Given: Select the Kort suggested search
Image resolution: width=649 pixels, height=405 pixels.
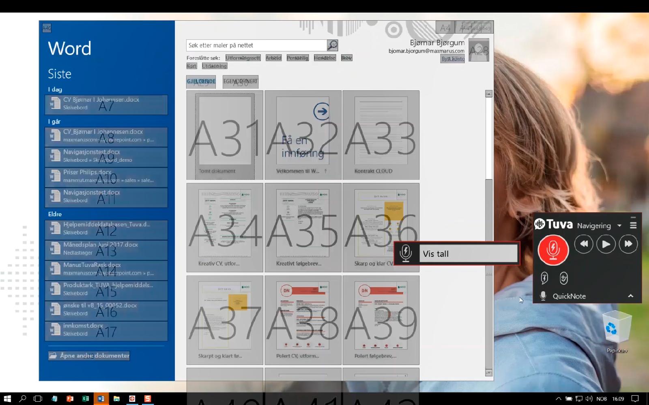Looking at the screenshot, I should click(191, 66).
